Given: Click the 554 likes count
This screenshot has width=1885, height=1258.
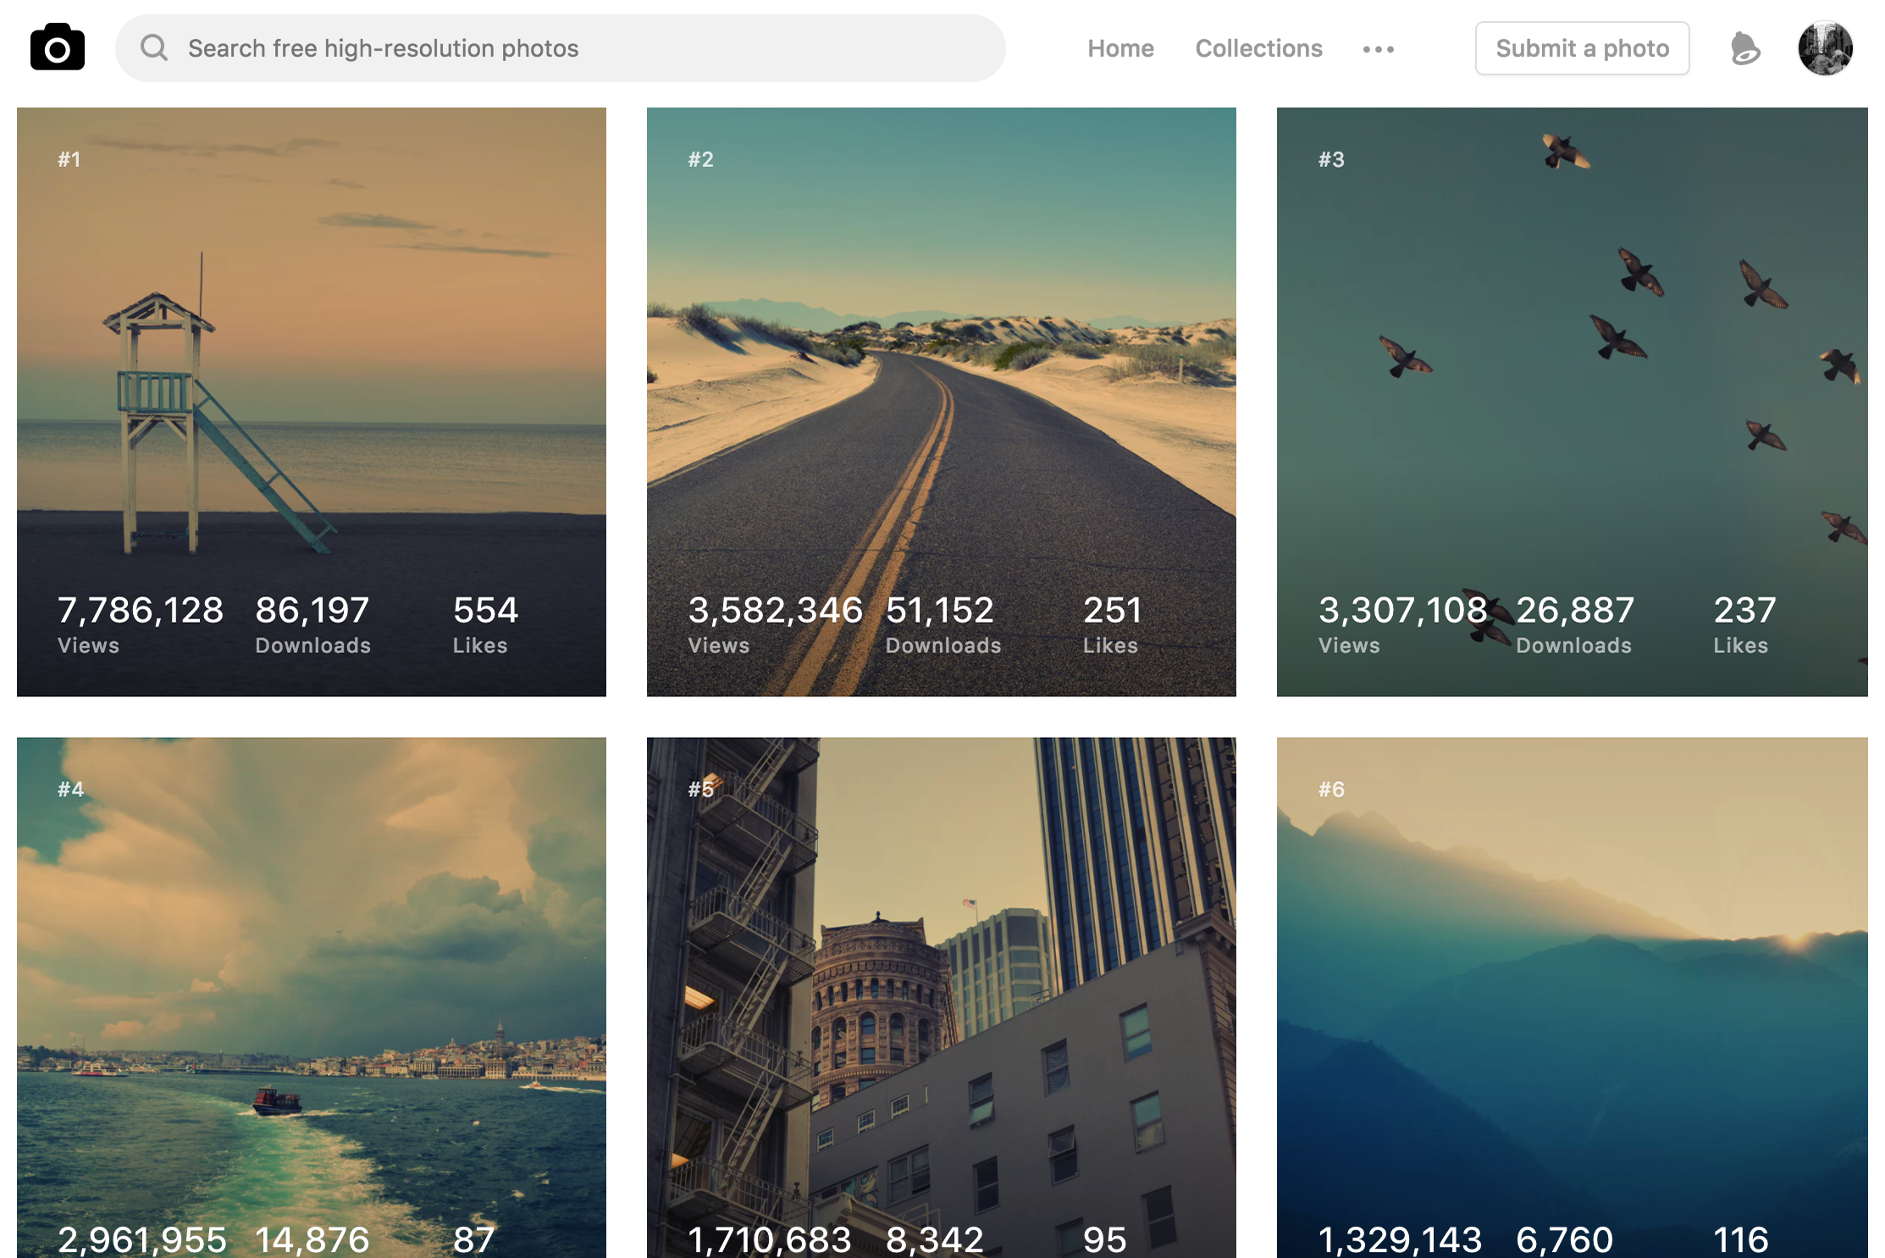Looking at the screenshot, I should (x=485, y=611).
